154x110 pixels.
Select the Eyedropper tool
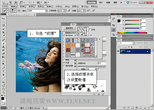click(3, 36)
